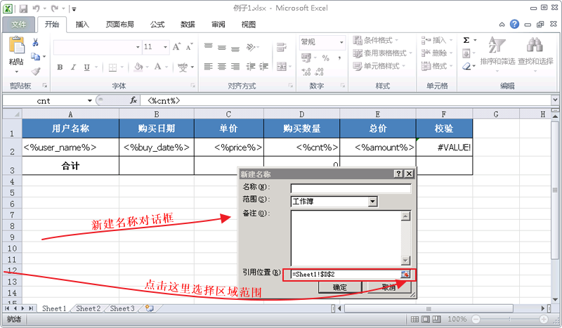The height and width of the screenshot is (328, 562).
Task: Select cell with #VALUE! error
Action: pyautogui.click(x=444, y=147)
